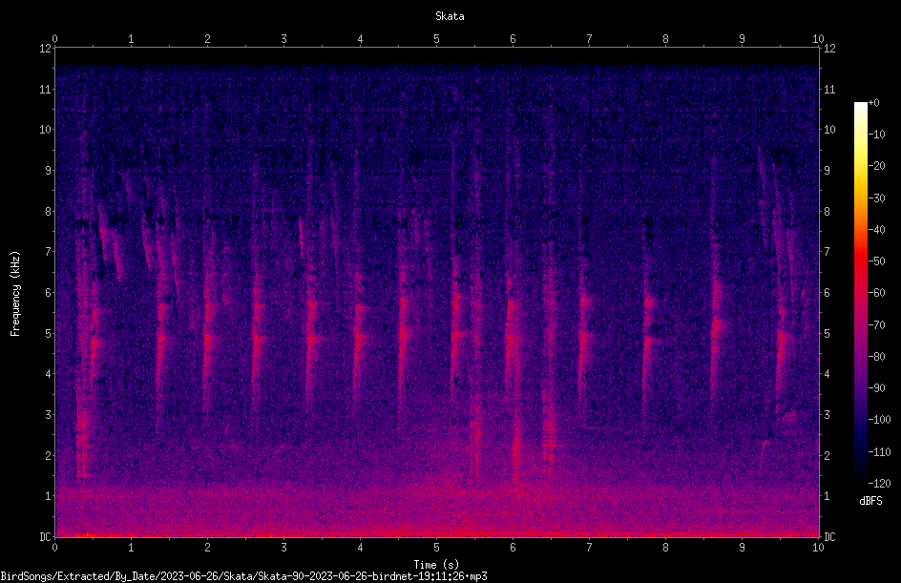This screenshot has height=583, width=901.
Task: Click the "0" label on the bottom time axis
Action: click(x=54, y=548)
